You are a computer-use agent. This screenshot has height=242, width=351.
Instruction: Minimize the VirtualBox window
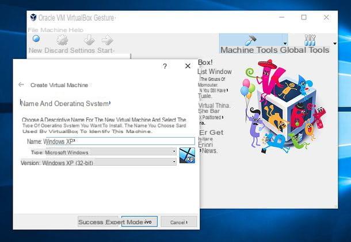[x=281, y=17]
